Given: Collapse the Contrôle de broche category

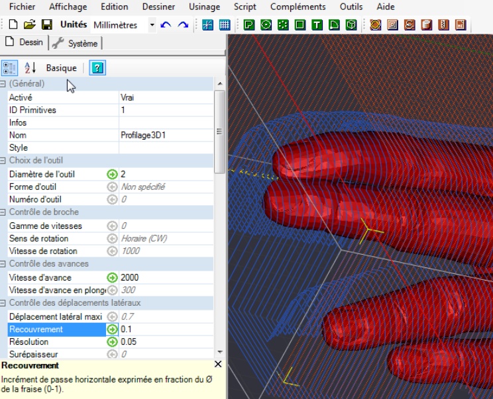Looking at the screenshot, I should pyautogui.click(x=3, y=212).
